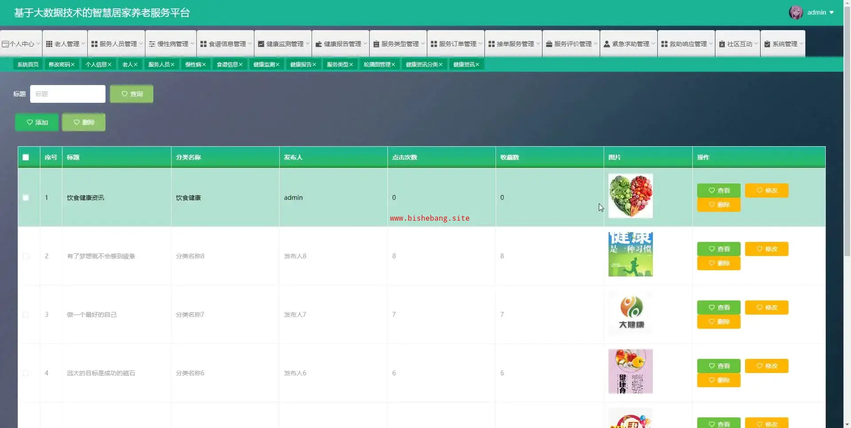Open the admin user dropdown arrow
The height and width of the screenshot is (428, 851).
click(831, 12)
